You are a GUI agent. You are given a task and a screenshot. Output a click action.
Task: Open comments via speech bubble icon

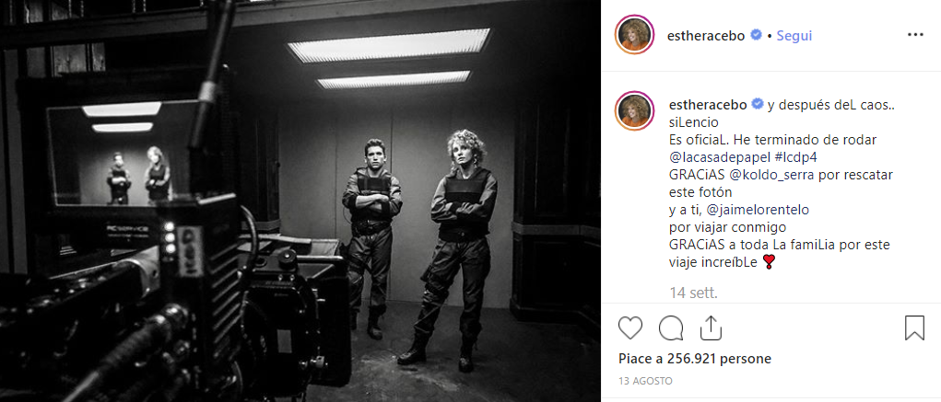670,328
